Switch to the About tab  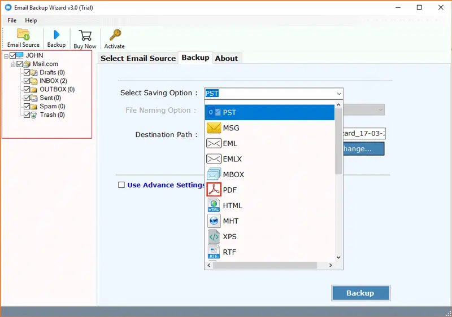click(226, 58)
